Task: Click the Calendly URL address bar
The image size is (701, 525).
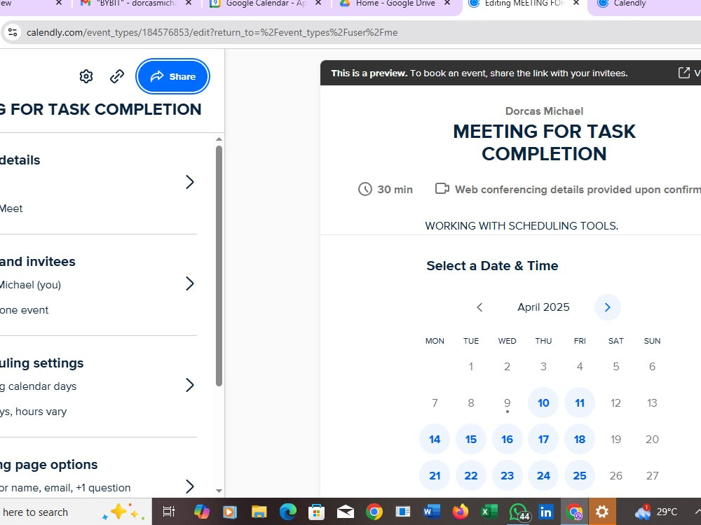Action: point(212,32)
